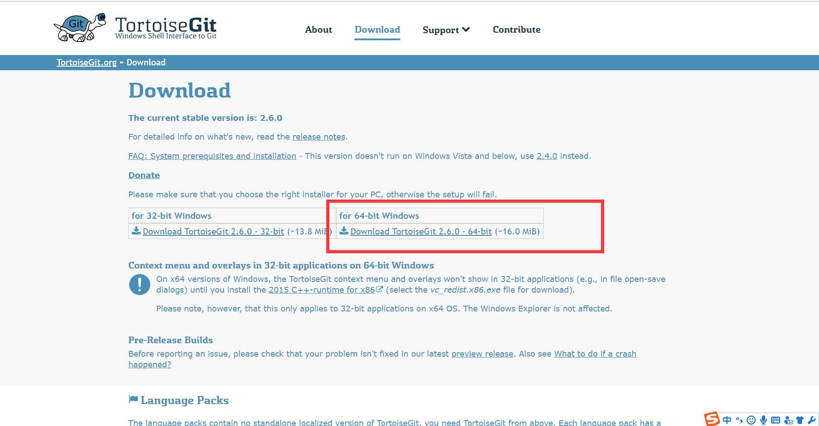This screenshot has width=819, height=426.
Task: Click the Sogou input method S logo
Action: (x=712, y=419)
